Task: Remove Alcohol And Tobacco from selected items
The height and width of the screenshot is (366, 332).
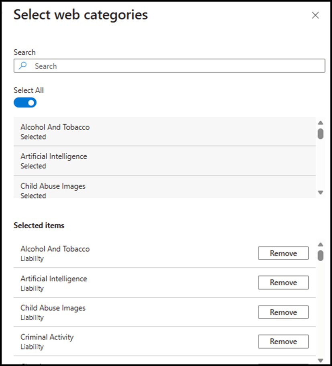Action: pos(283,253)
